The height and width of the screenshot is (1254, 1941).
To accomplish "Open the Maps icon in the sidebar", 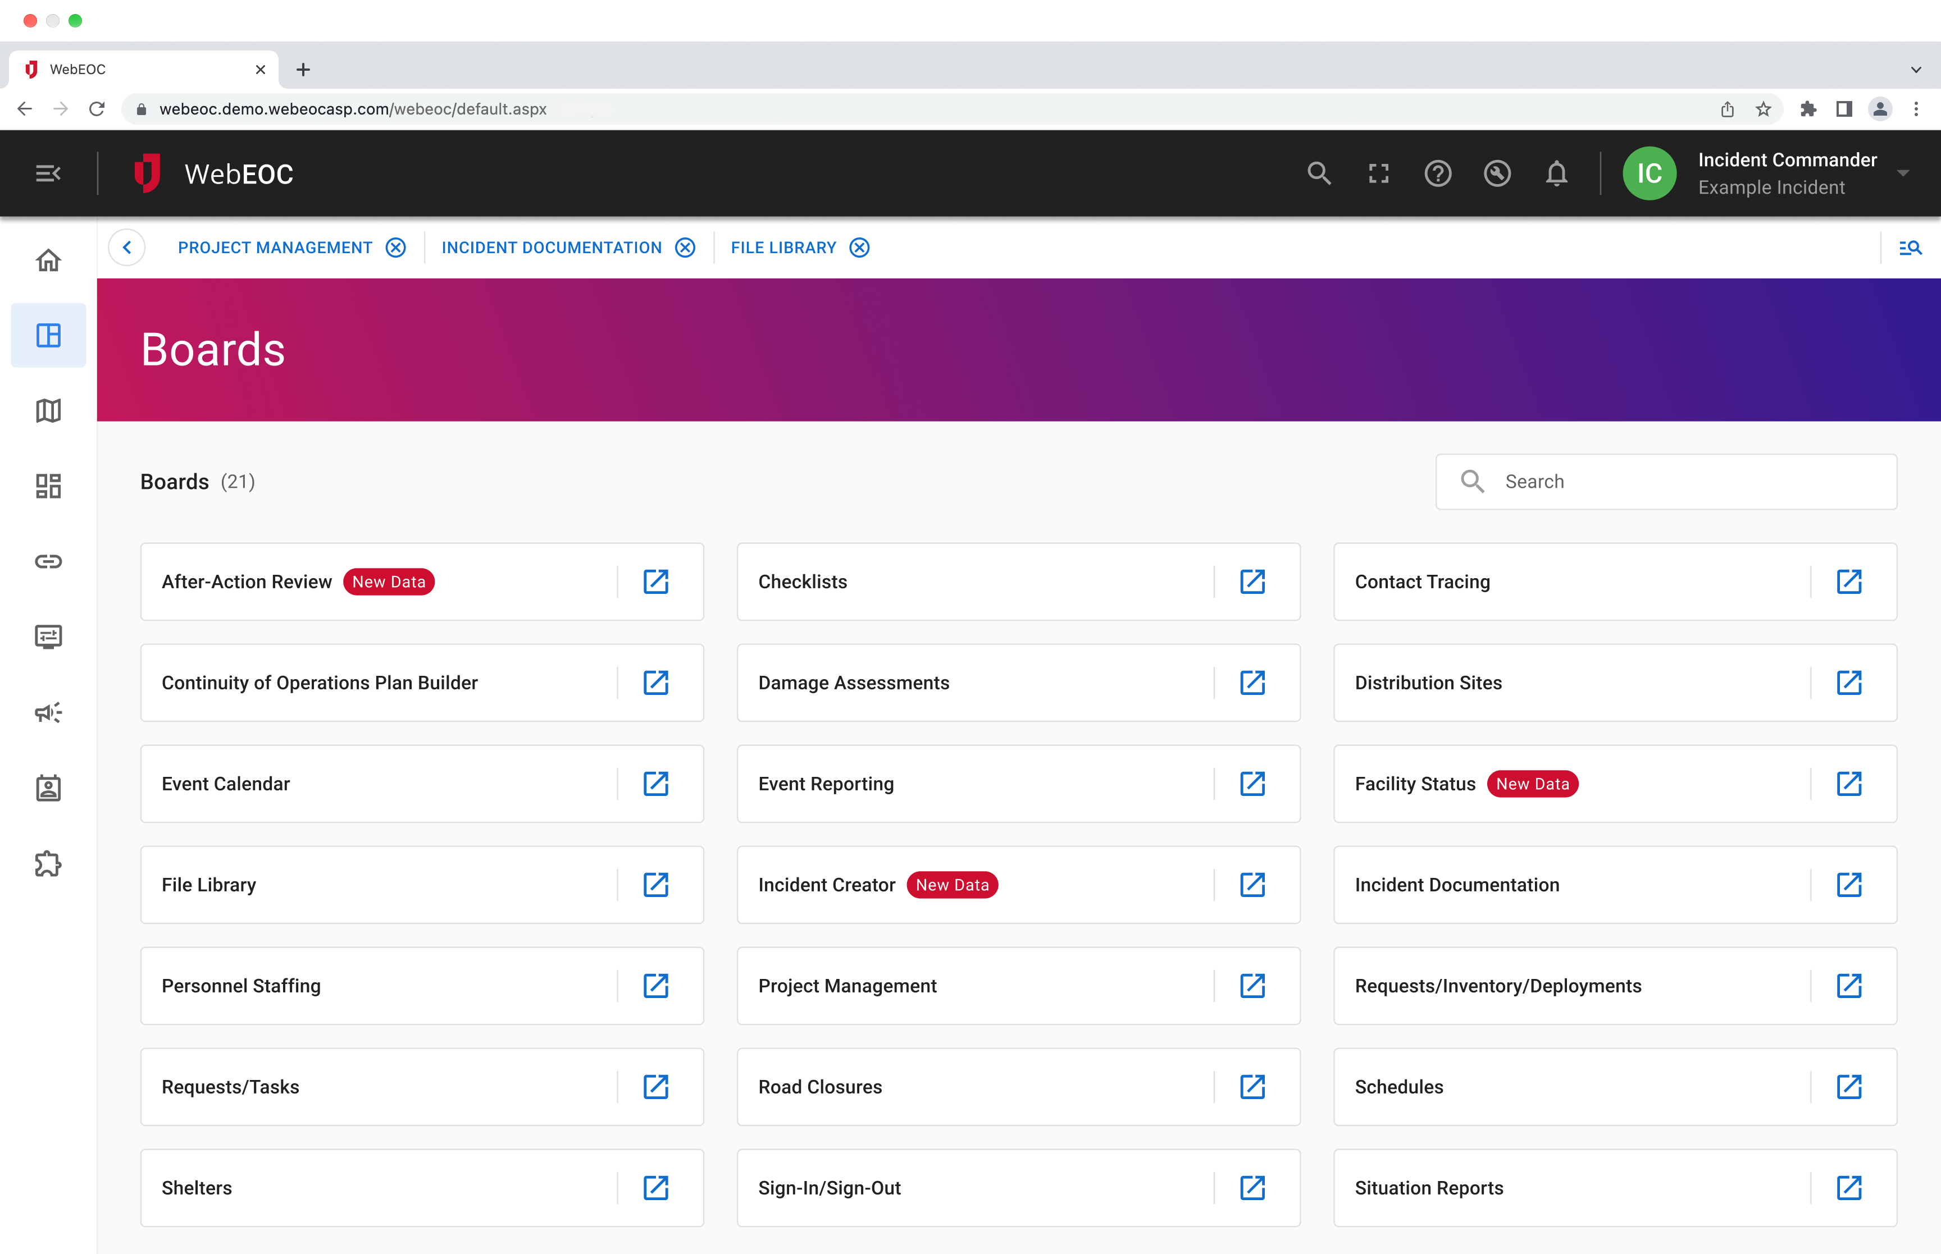I will tap(48, 410).
